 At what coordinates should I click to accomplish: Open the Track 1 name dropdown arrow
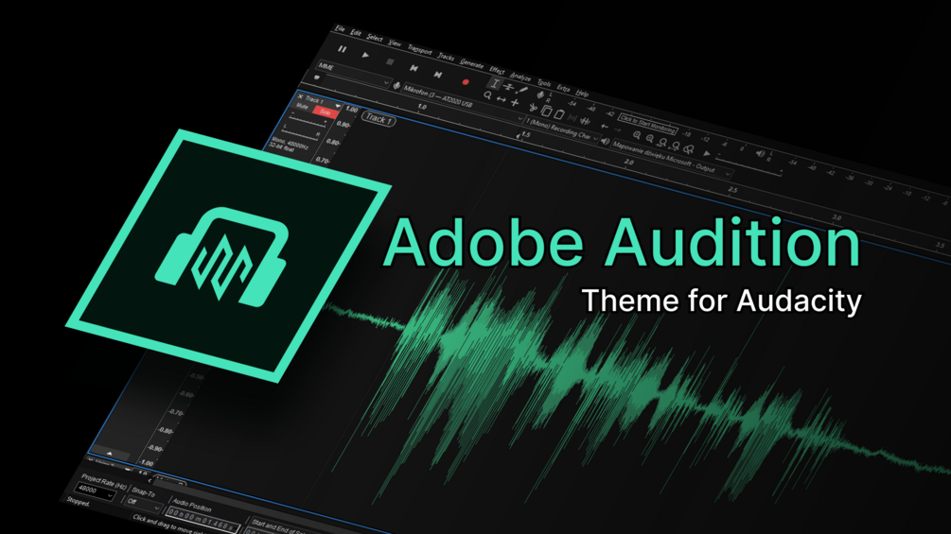(x=338, y=107)
